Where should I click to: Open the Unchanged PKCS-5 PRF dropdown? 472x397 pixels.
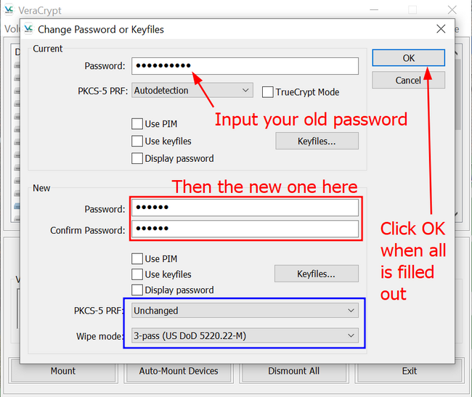tap(245, 311)
